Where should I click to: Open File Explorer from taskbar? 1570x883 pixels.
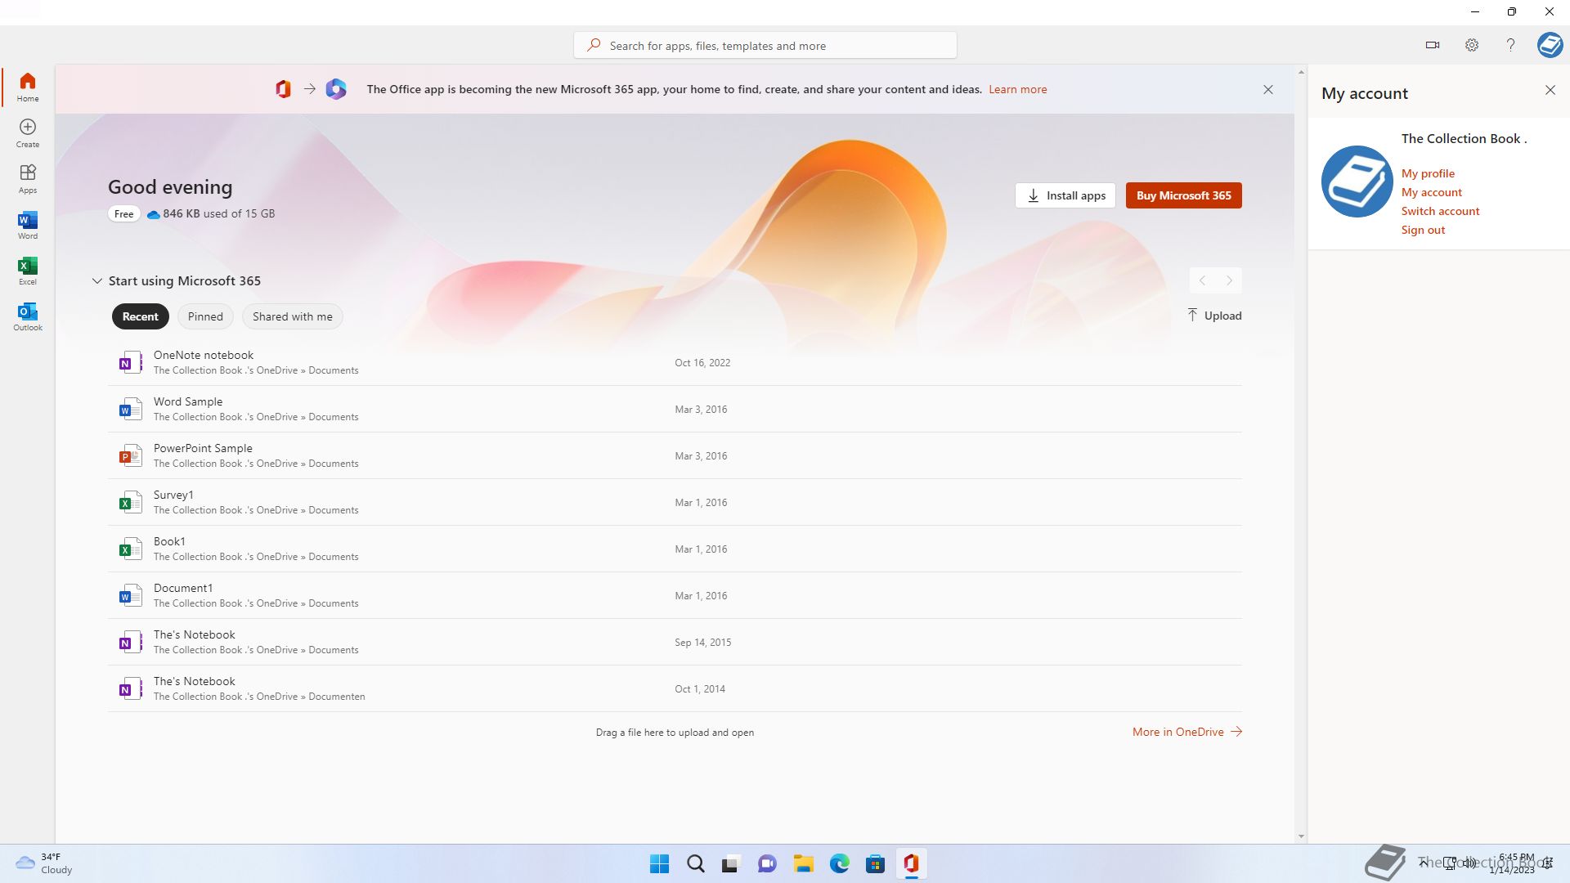(x=803, y=863)
